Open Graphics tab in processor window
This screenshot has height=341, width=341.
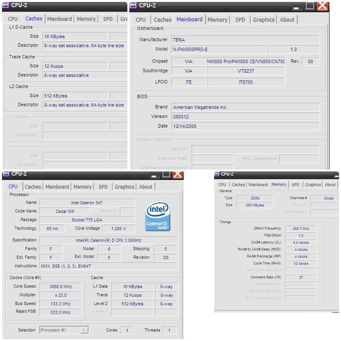(124, 187)
